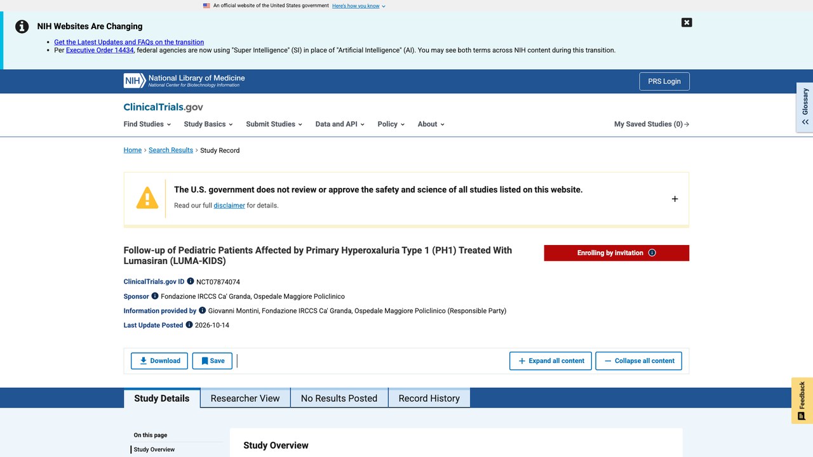Open the disclaimer link

point(229,206)
